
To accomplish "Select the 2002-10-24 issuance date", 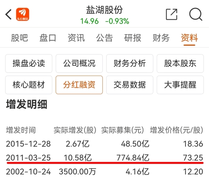I will click(x=28, y=172).
